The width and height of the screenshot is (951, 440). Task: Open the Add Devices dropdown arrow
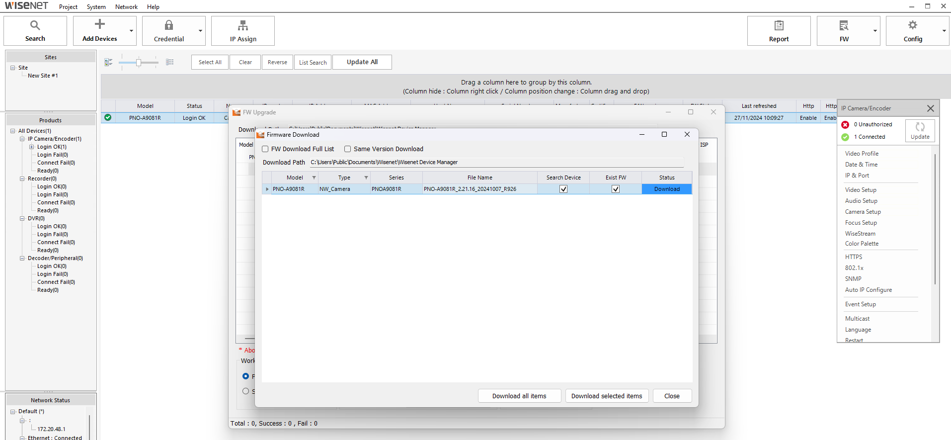tap(132, 31)
